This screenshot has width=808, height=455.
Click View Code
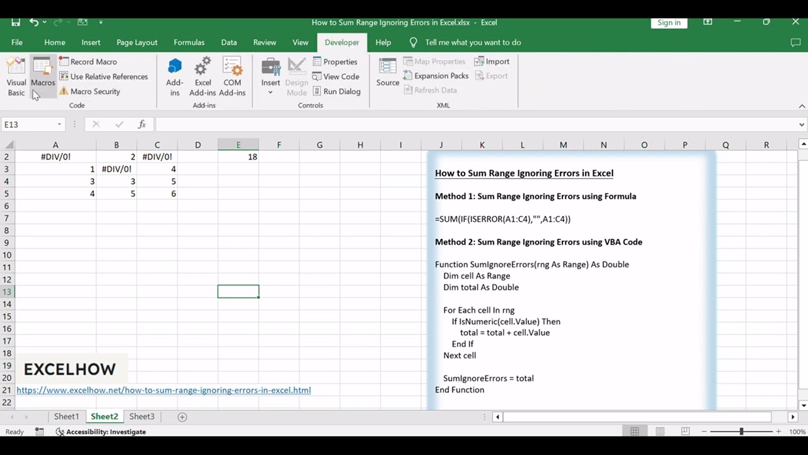[335, 76]
